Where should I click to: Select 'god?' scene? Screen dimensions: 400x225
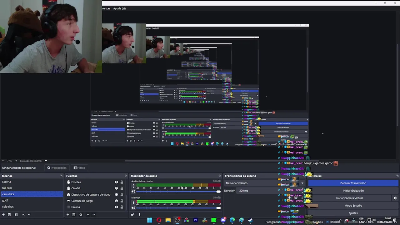pyautogui.click(x=32, y=200)
